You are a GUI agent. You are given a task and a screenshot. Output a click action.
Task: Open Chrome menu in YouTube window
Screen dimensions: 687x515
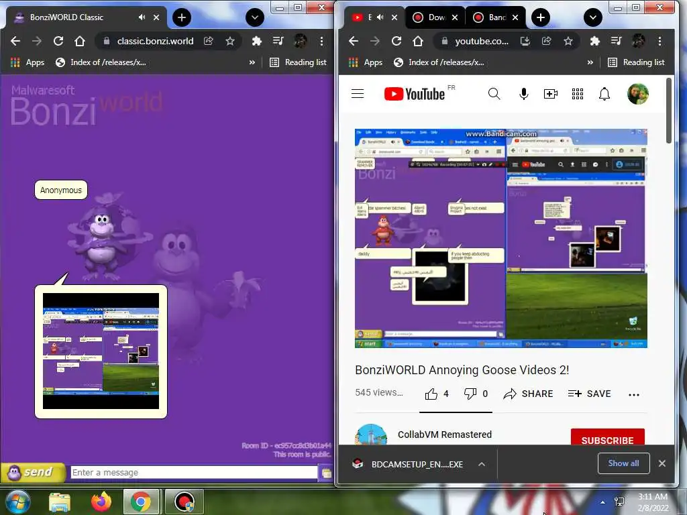[x=660, y=41]
